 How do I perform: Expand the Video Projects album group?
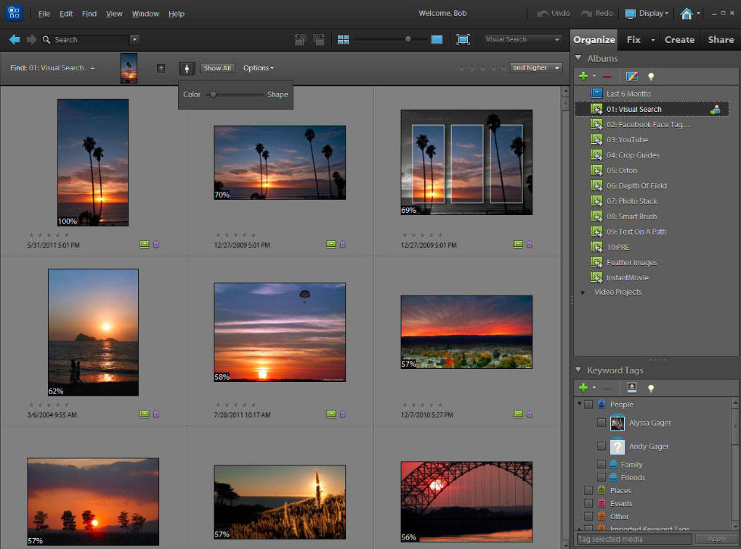pos(583,292)
